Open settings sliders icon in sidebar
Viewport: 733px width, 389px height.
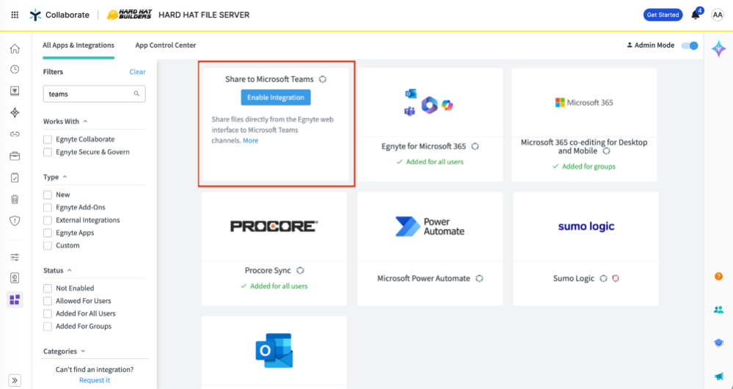coord(15,257)
